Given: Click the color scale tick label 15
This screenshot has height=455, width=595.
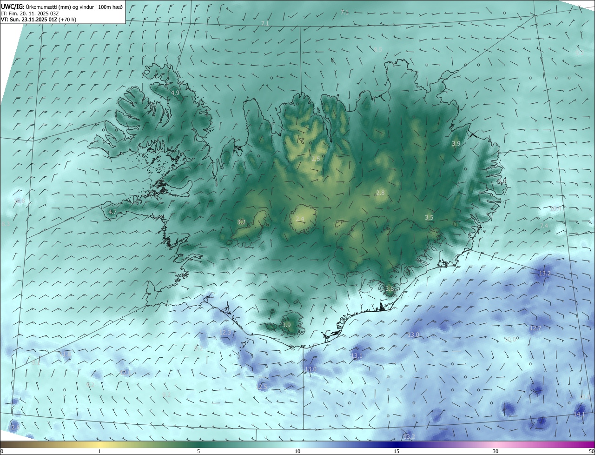Looking at the screenshot, I should (397, 451).
